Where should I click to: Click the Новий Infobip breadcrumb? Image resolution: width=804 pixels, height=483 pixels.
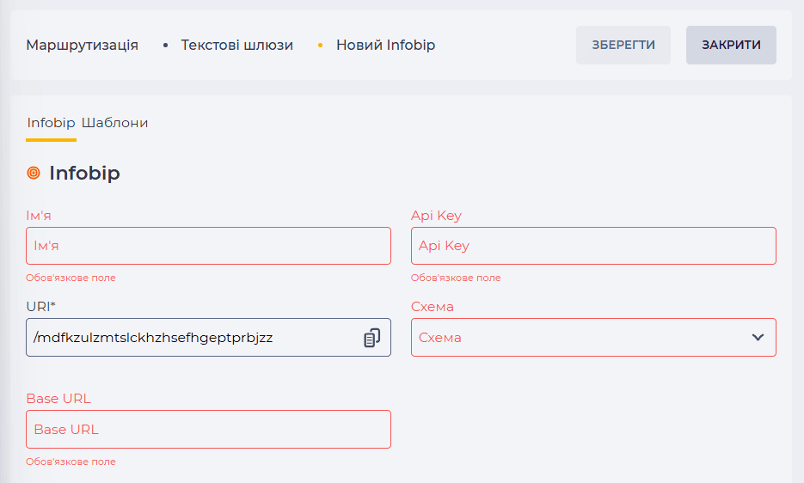pyautogui.click(x=385, y=46)
